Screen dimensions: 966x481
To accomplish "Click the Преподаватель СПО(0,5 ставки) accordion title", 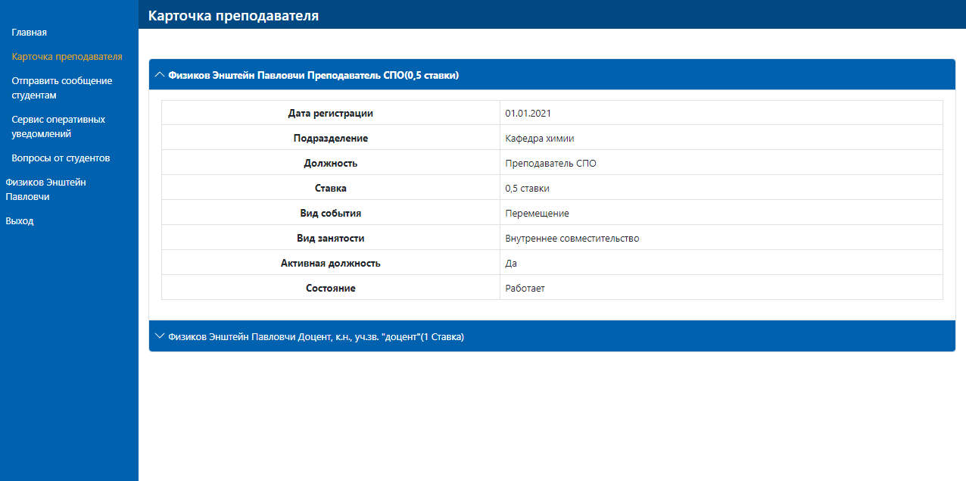I will [313, 75].
